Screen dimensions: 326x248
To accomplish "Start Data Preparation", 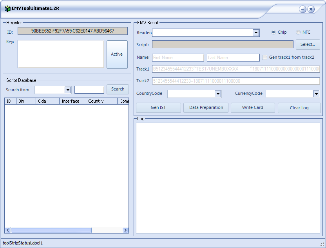I will pyautogui.click(x=206, y=108).
